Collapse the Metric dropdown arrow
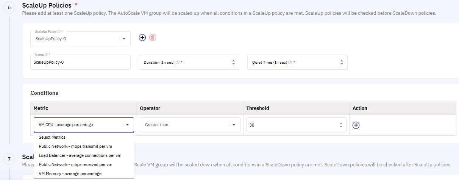 tap(128, 125)
